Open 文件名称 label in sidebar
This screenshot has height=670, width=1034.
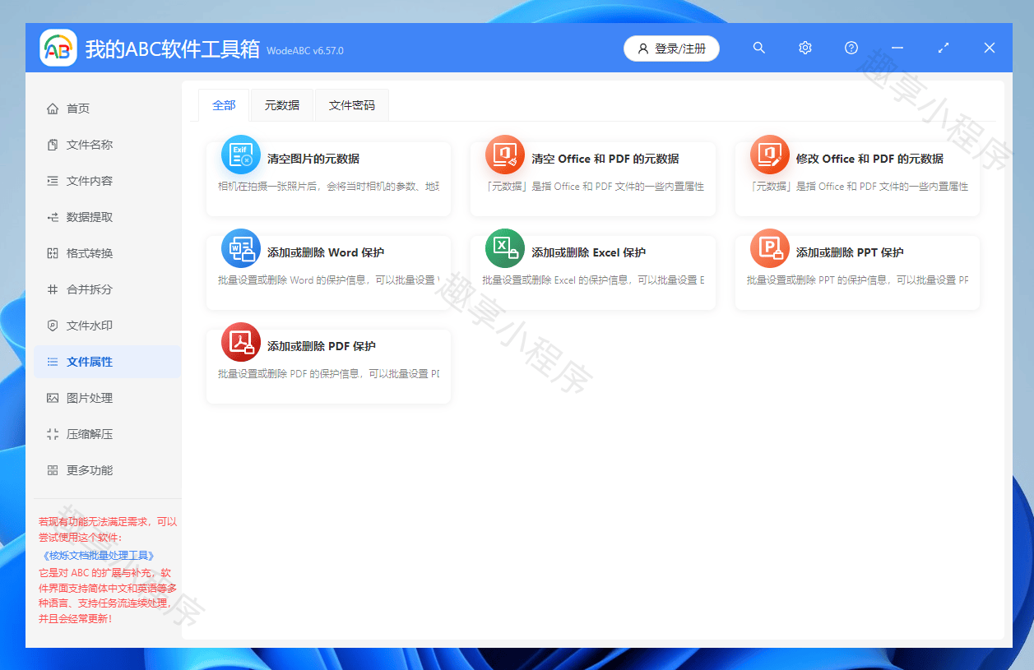pos(90,145)
